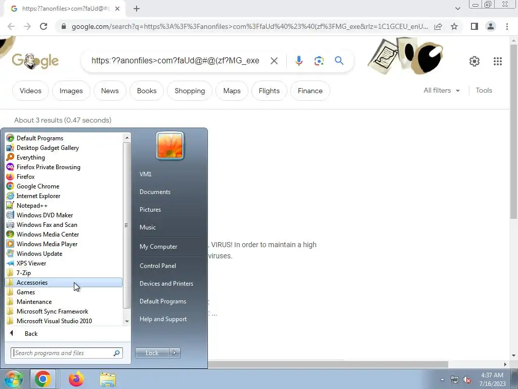This screenshot has width=518, height=389.
Task: Submit search with magnifier icon
Action: point(339,61)
